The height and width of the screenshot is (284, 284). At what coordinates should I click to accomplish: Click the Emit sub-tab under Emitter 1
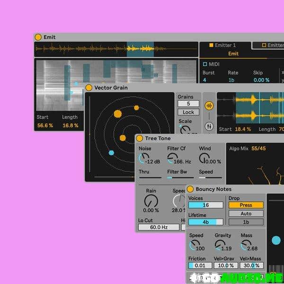coord(233,53)
